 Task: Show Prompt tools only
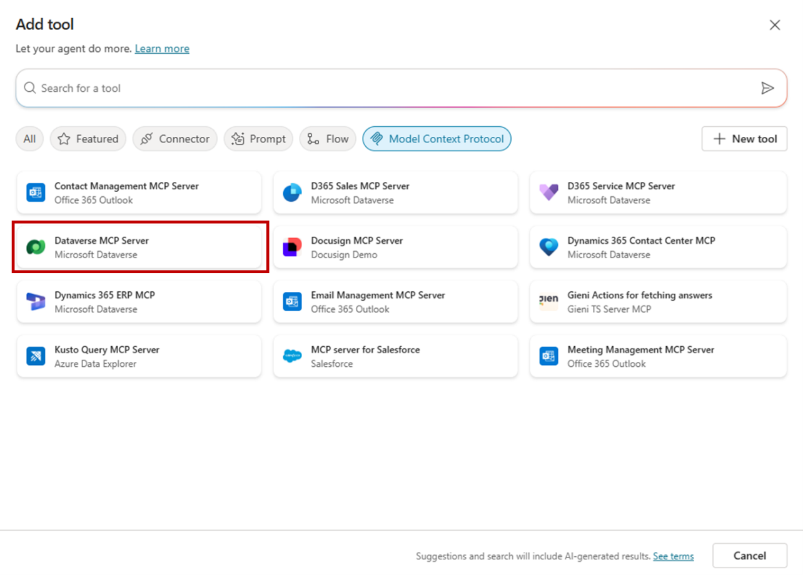[259, 139]
